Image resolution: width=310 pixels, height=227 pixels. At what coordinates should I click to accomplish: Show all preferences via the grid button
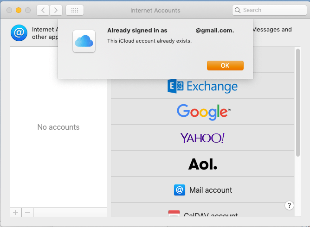point(75,10)
